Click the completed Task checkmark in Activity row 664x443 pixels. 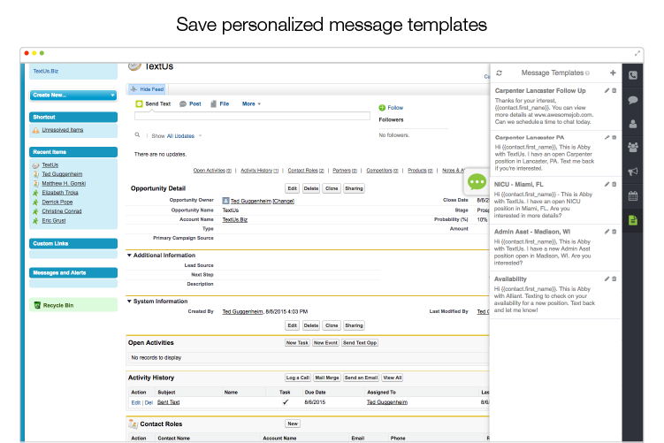pyautogui.click(x=286, y=402)
